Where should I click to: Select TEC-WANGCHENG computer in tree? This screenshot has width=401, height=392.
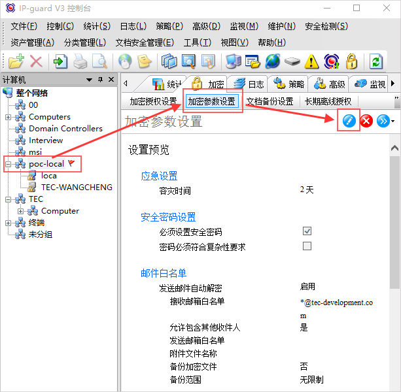pos(76,187)
